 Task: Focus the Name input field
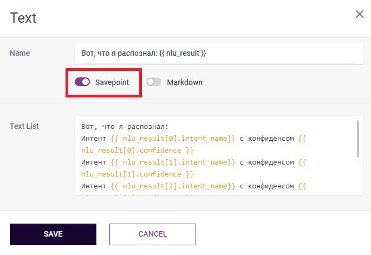[218, 53]
